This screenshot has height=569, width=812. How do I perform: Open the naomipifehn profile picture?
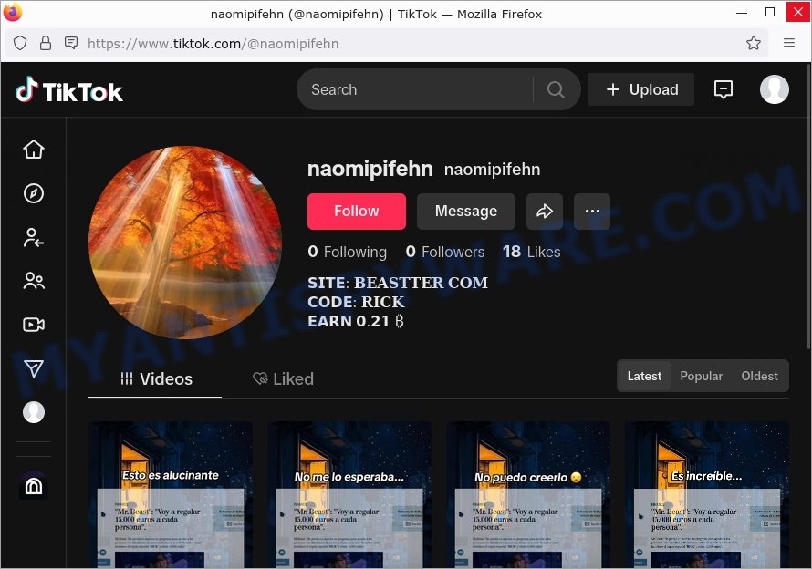(185, 243)
